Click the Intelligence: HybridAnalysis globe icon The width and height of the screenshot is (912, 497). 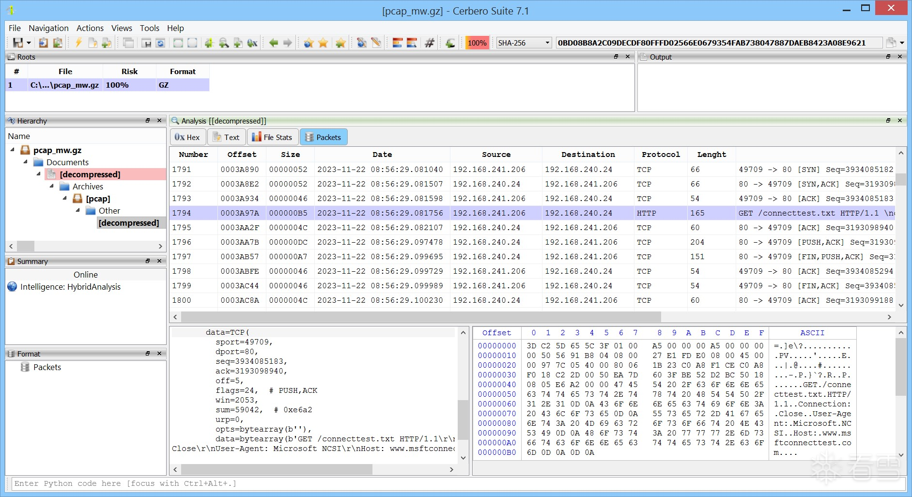[13, 287]
